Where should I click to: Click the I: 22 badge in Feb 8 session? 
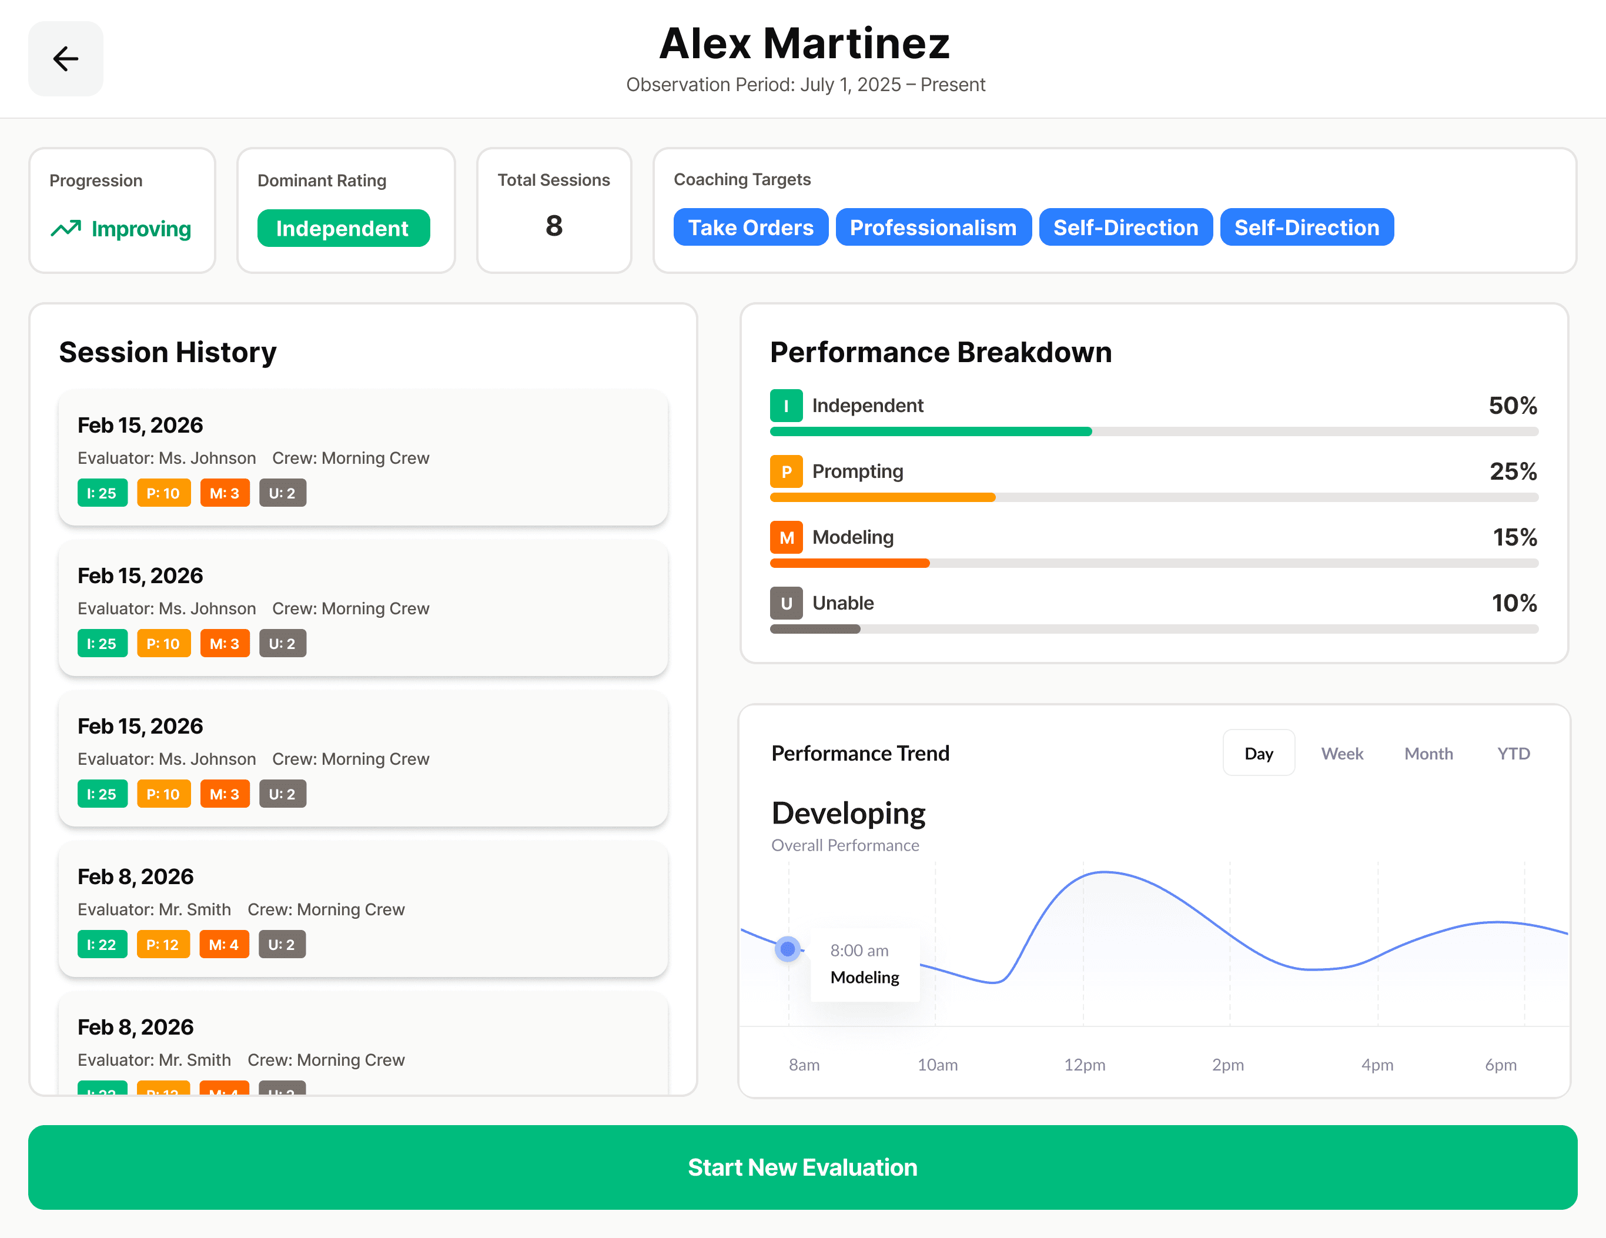102,945
